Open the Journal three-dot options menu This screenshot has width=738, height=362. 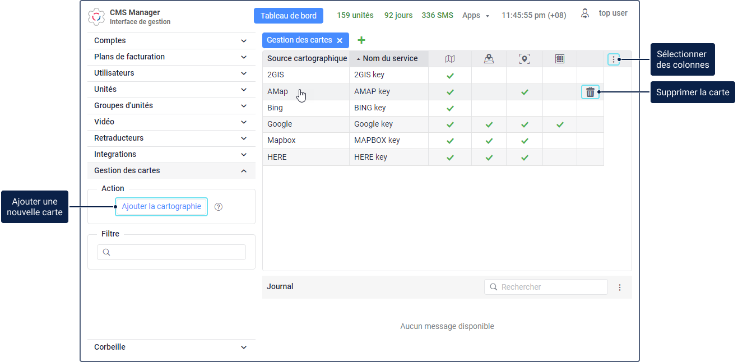pos(620,287)
